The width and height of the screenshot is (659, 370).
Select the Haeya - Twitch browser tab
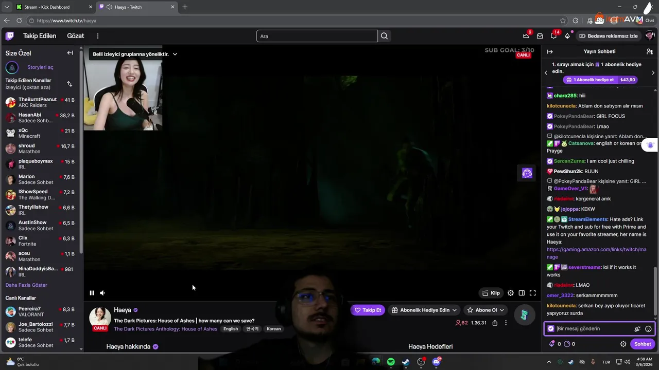[136, 7]
